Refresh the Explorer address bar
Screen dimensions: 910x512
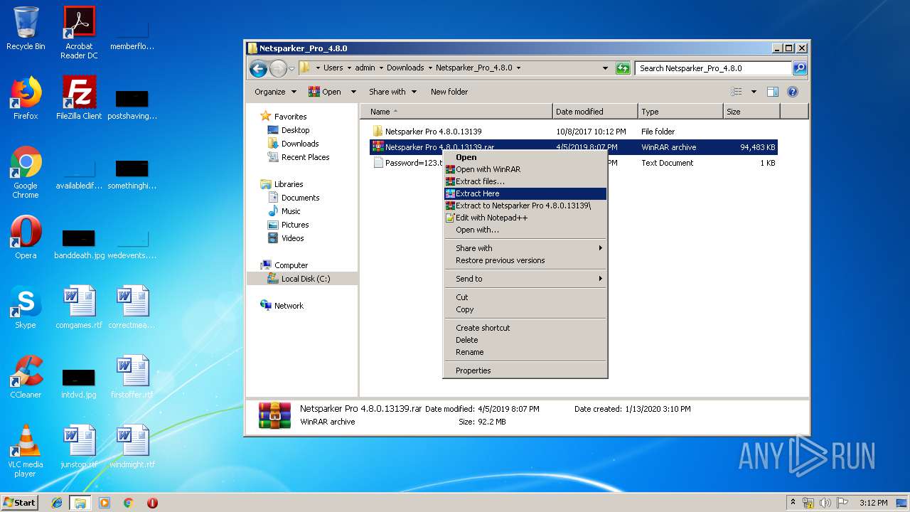[623, 68]
